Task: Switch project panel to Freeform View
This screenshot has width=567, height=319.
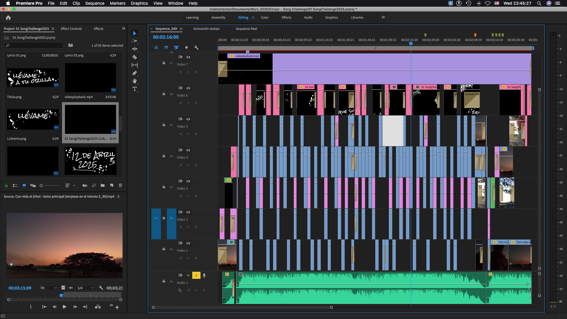Action: [33, 185]
